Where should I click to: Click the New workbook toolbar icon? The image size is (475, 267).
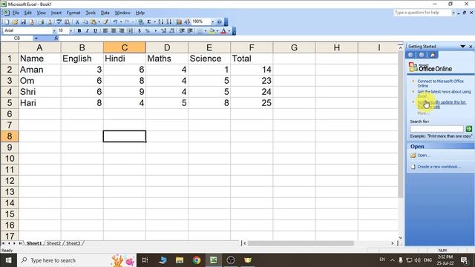(7, 22)
